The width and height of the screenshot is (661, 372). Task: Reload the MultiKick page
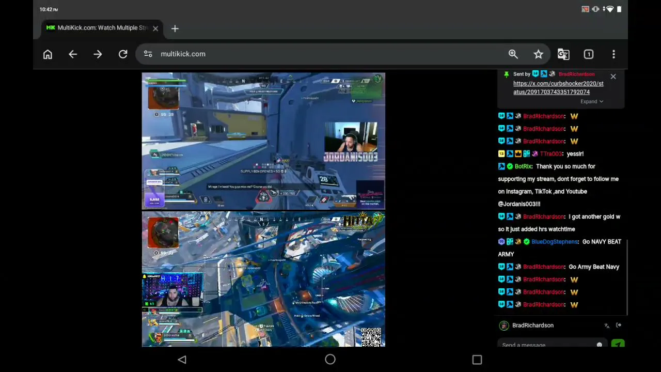click(x=123, y=54)
